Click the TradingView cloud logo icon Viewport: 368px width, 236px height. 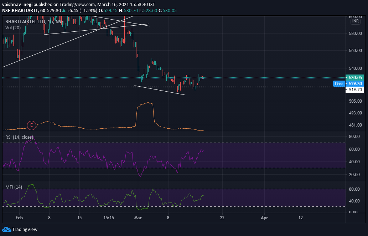tap(6, 230)
